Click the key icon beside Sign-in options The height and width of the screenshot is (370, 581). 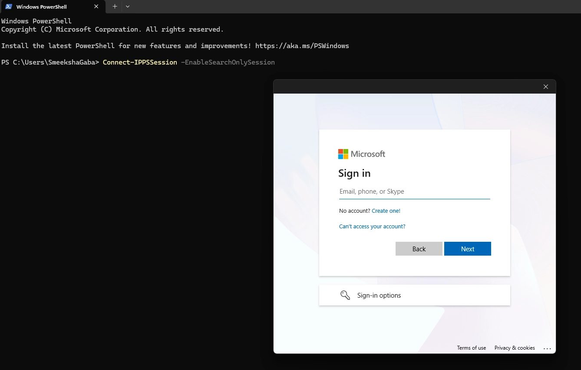[345, 295]
